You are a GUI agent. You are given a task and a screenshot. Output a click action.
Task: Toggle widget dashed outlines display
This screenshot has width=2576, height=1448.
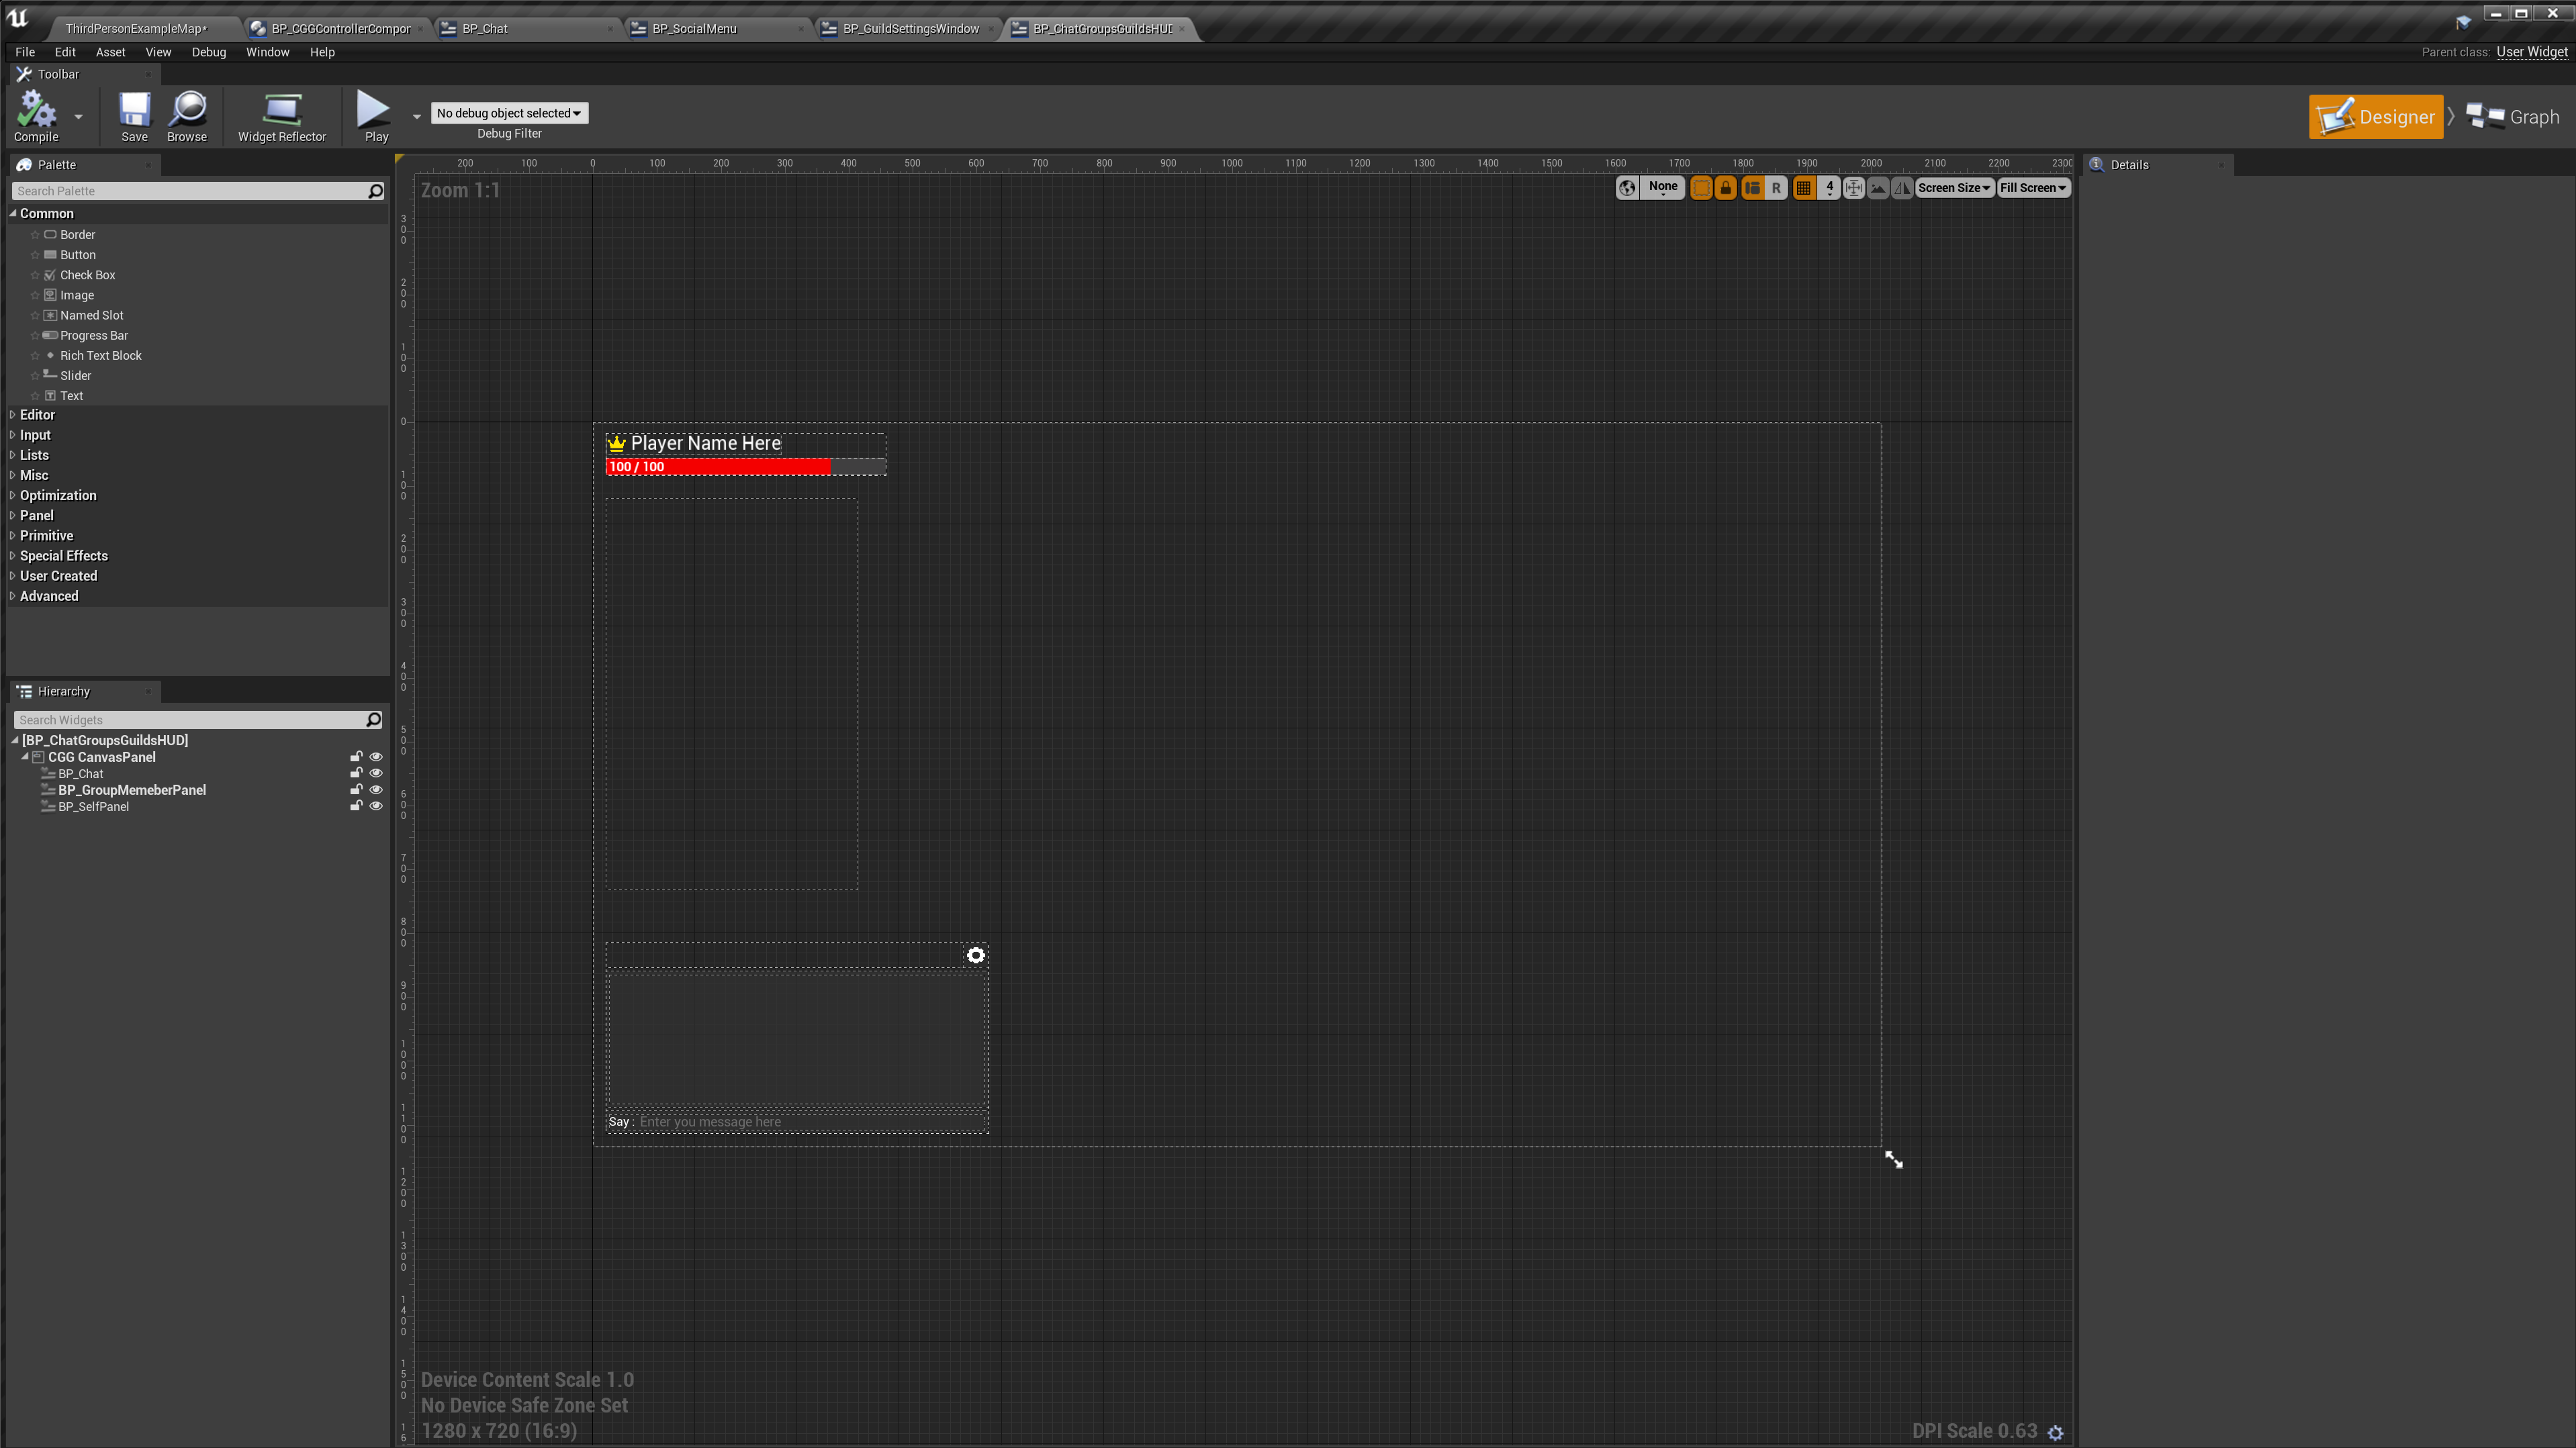click(1701, 187)
